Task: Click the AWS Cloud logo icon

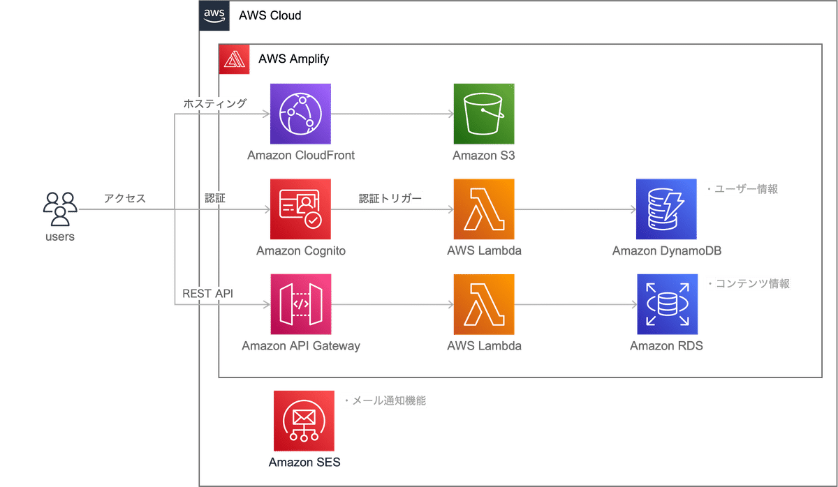Action: (214, 15)
